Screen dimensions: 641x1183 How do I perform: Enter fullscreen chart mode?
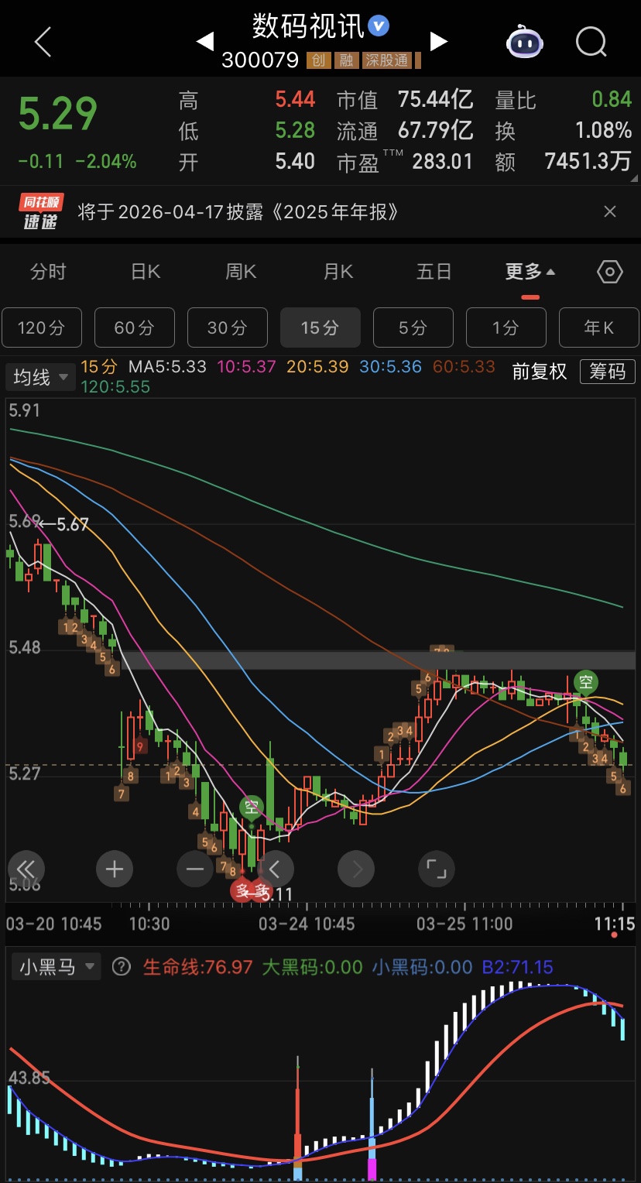[x=437, y=869]
